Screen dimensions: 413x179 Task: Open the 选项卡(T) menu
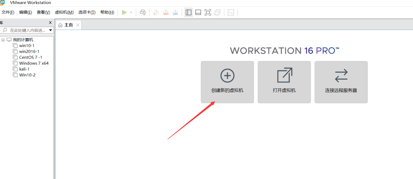tap(87, 12)
